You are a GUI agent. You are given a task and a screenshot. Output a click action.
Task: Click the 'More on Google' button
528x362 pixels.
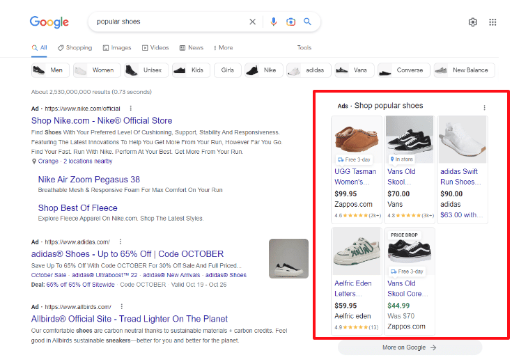point(410,347)
